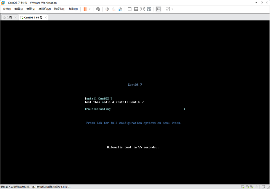Click the Ctrl+G input hint in status bar
This screenshot has height=189, width=270.
click(36, 187)
